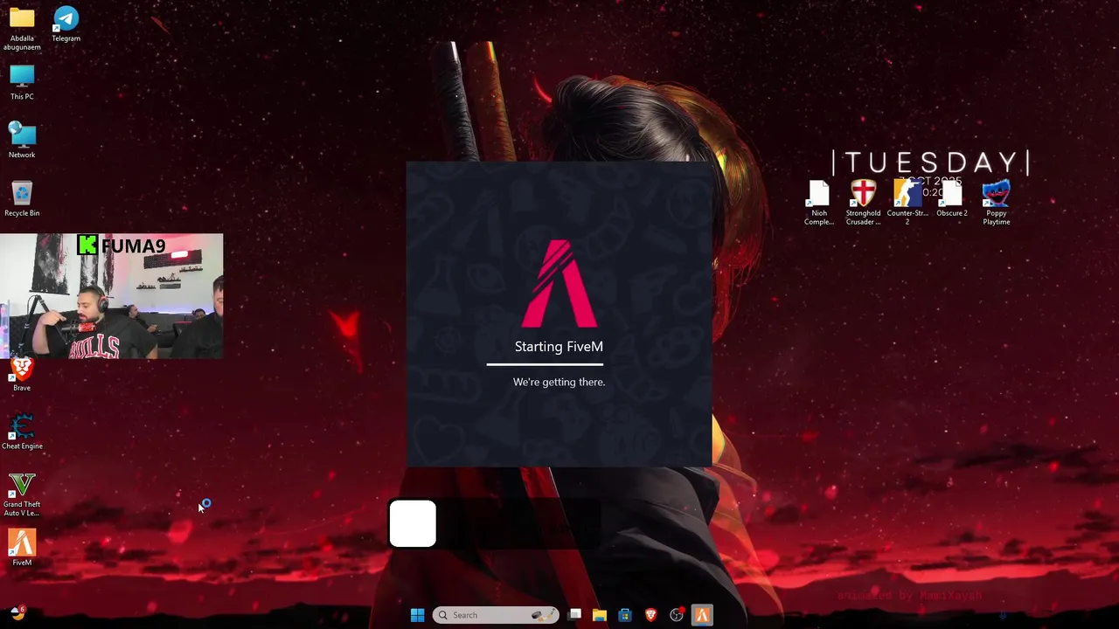The height and width of the screenshot is (629, 1119).
Task: Open File Explorer from the taskbar
Action: tap(600, 615)
